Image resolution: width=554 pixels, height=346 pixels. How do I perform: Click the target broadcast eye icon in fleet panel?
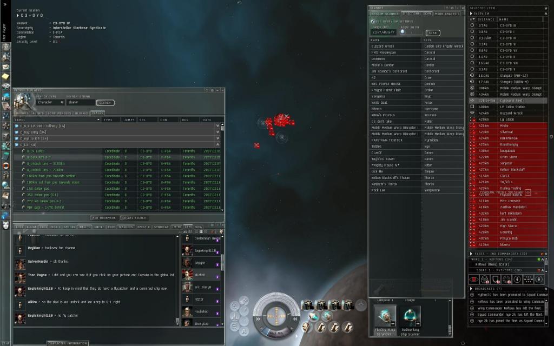pos(474,279)
